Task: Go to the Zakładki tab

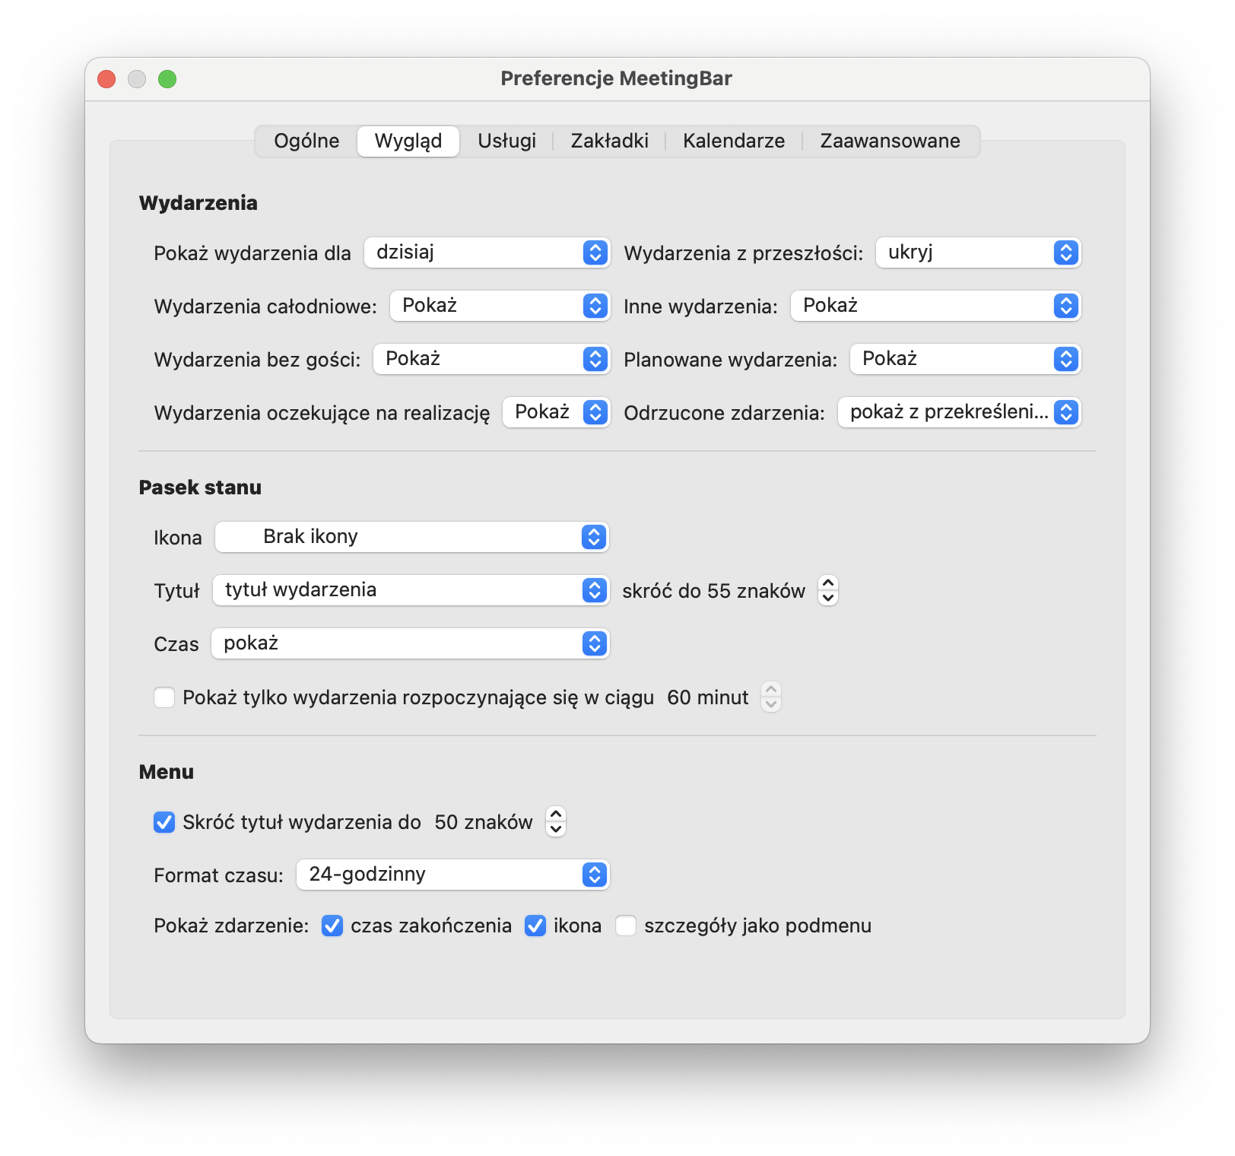Action: point(609,141)
